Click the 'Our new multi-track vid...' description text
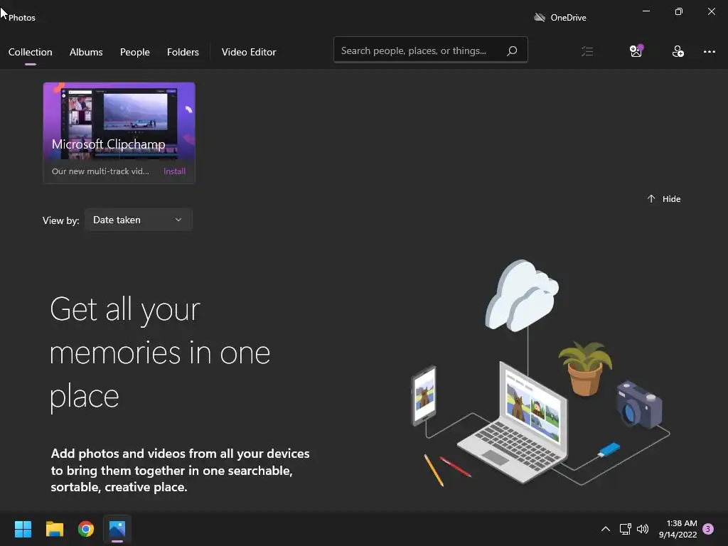The width and height of the screenshot is (728, 546). pos(100,171)
